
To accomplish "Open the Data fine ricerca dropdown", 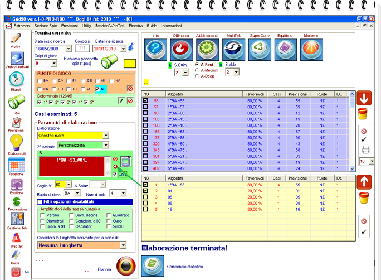I will (123, 49).
